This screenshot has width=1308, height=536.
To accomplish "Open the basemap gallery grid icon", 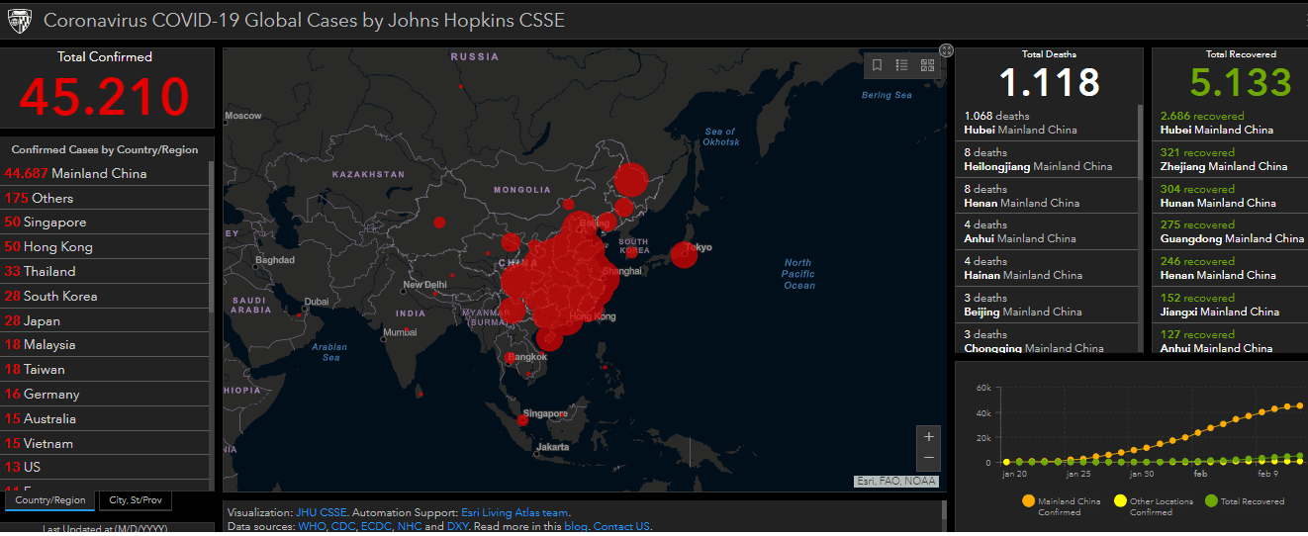I will pyautogui.click(x=927, y=65).
